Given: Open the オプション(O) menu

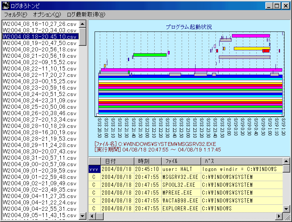Looking at the screenshot, I should tap(47, 15).
